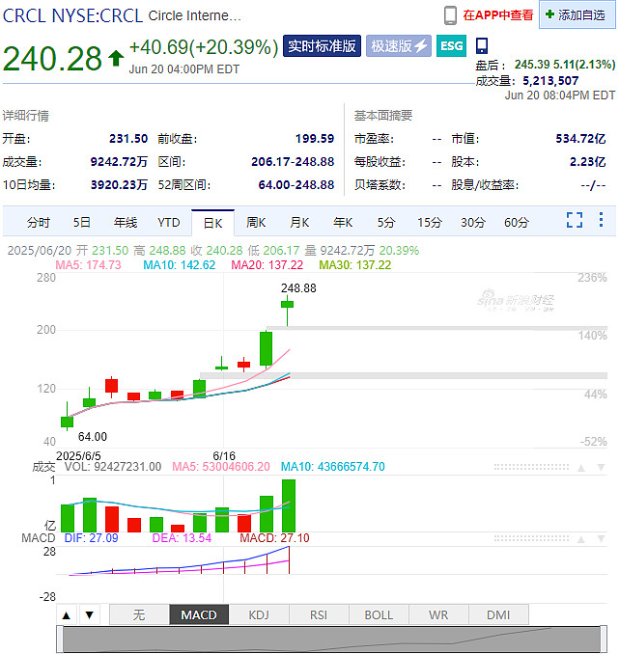Switch to the 15分 interval tab

coord(430,222)
